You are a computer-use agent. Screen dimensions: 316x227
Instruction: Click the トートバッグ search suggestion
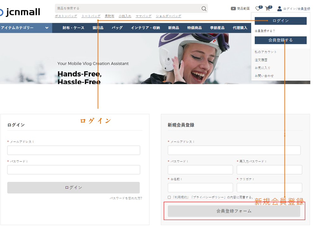click(x=91, y=16)
